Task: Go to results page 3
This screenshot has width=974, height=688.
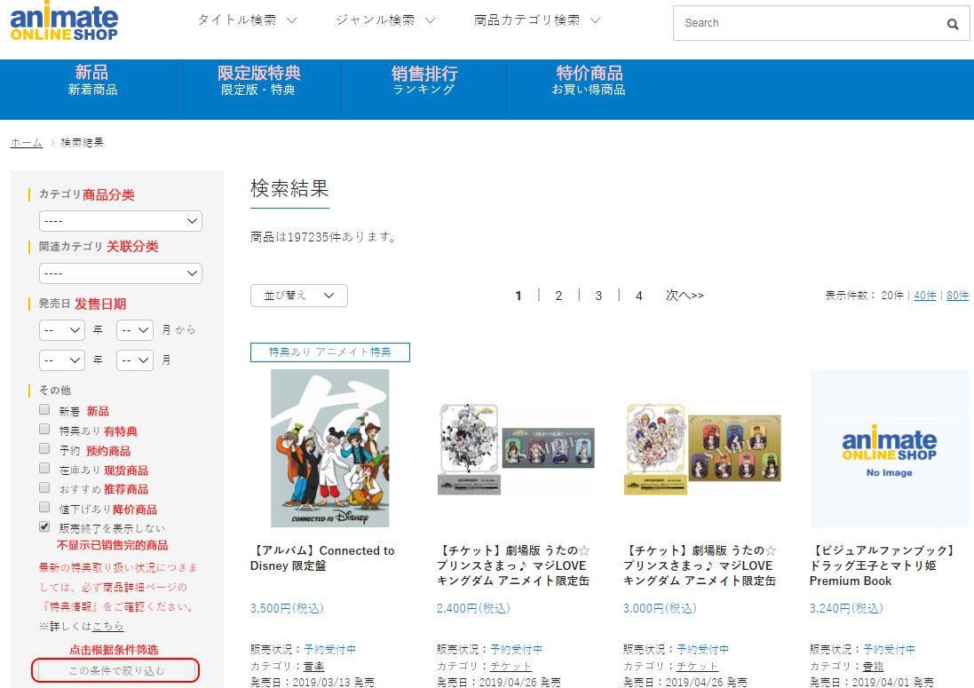Action: pyautogui.click(x=598, y=296)
